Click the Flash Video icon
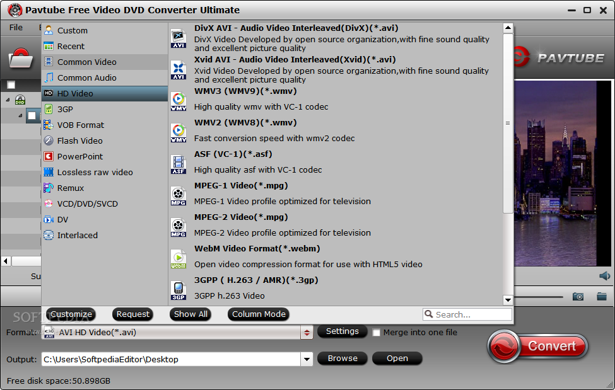 click(x=49, y=141)
